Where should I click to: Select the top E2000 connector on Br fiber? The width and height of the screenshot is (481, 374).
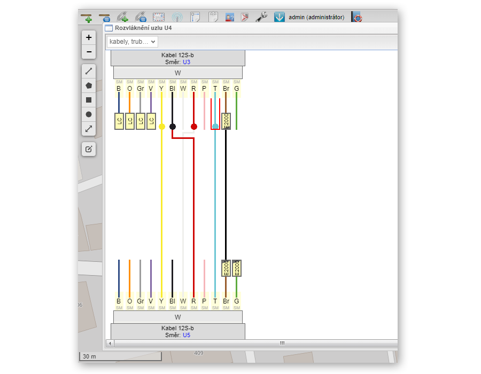[x=226, y=121]
